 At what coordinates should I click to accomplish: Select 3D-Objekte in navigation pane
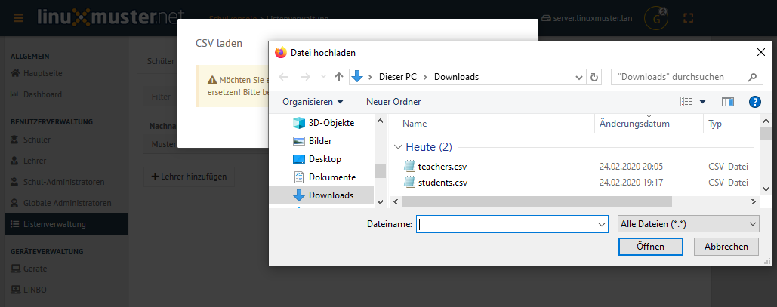[324, 123]
